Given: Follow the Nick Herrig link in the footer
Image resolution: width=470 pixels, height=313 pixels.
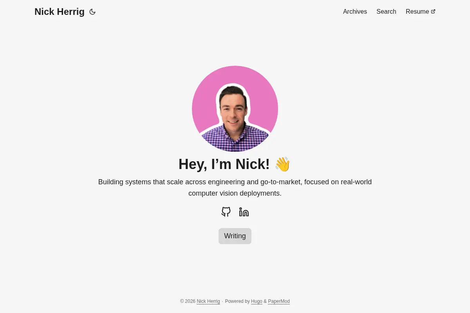Looking at the screenshot, I should point(208,301).
